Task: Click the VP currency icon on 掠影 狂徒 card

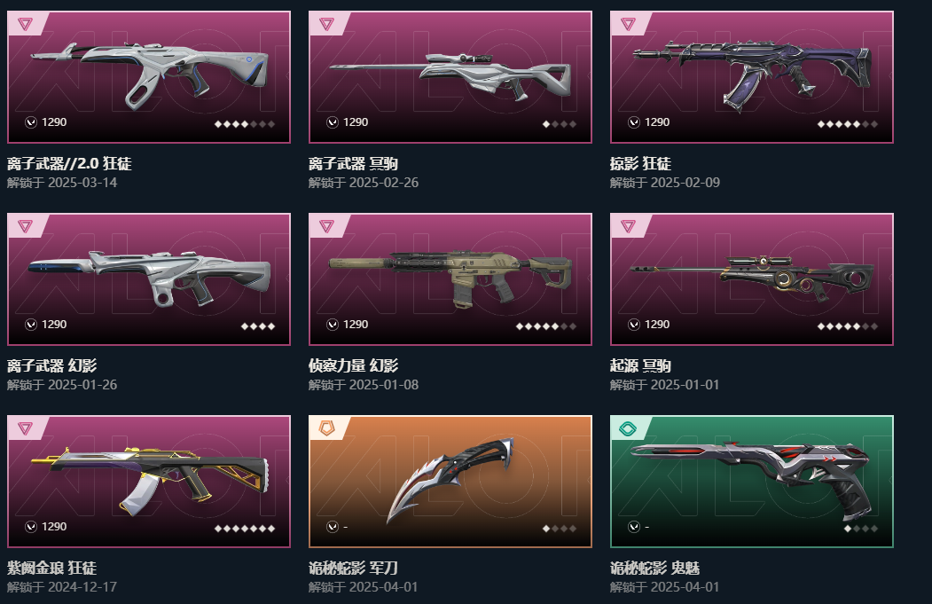Action: (x=634, y=122)
